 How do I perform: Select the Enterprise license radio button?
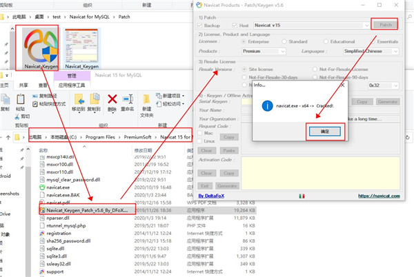point(243,41)
